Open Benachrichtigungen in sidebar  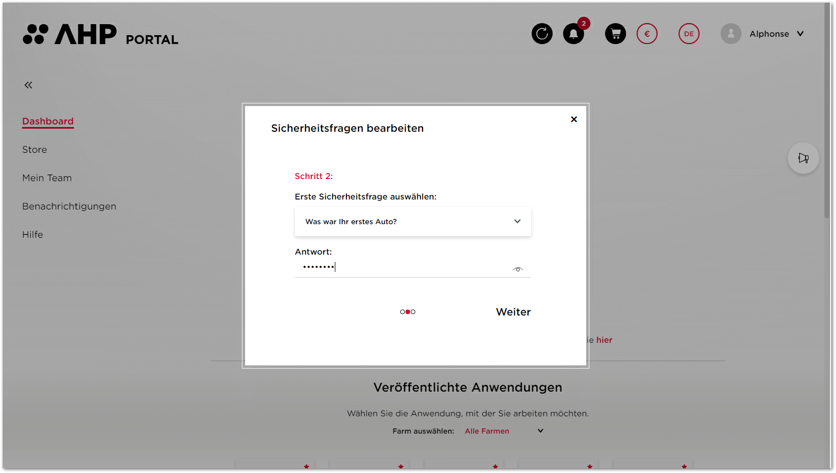pos(69,206)
